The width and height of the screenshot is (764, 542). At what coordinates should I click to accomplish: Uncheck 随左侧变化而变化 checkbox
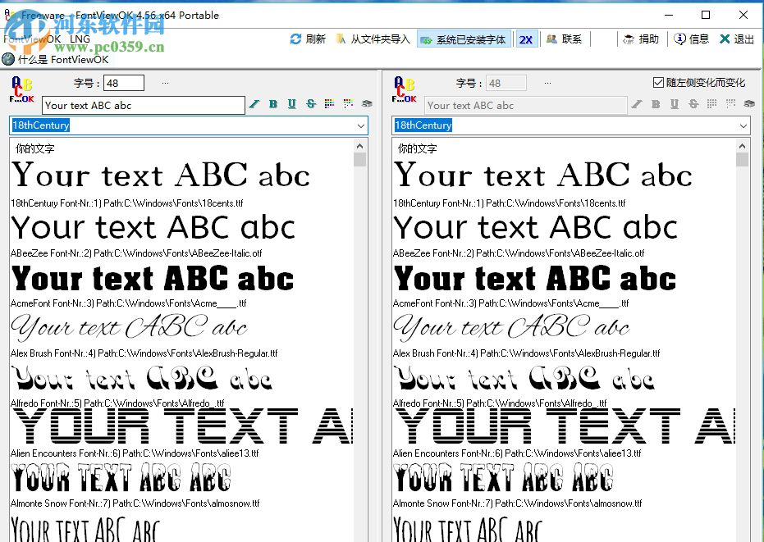[x=658, y=83]
